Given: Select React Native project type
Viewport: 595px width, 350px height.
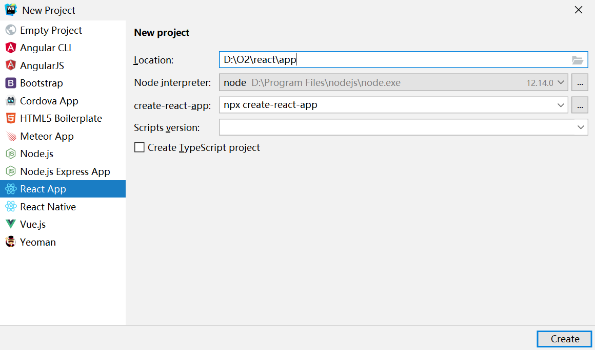Looking at the screenshot, I should click(x=63, y=207).
